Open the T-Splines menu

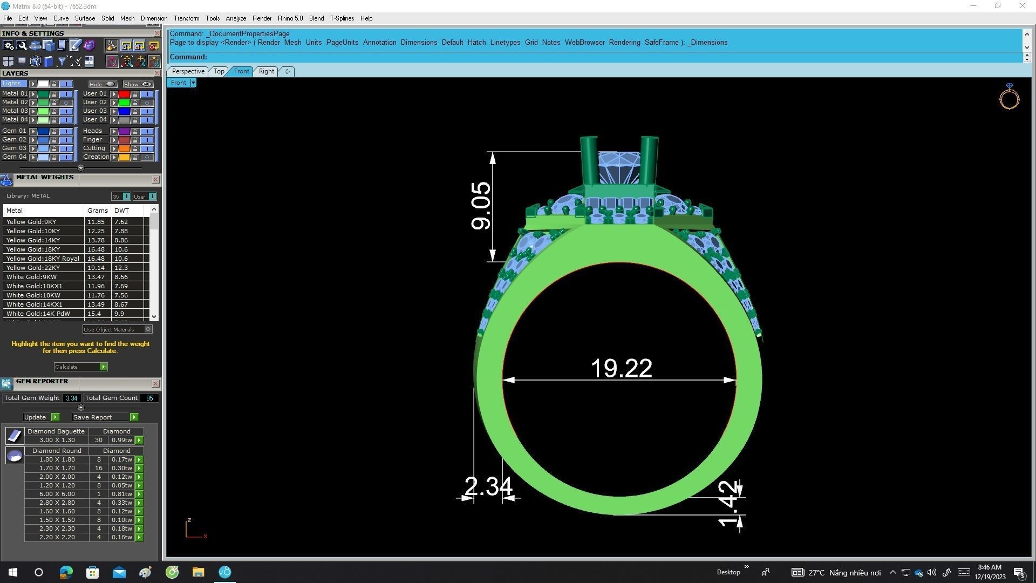tap(342, 18)
